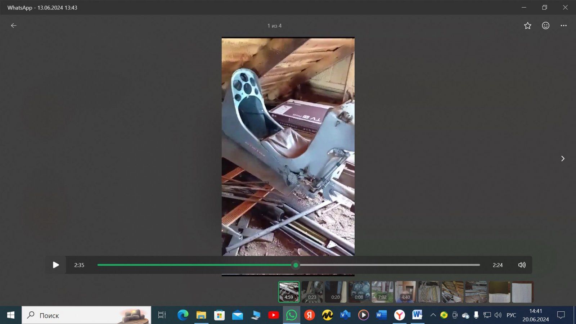Click the green plus tray icon

click(x=444, y=315)
